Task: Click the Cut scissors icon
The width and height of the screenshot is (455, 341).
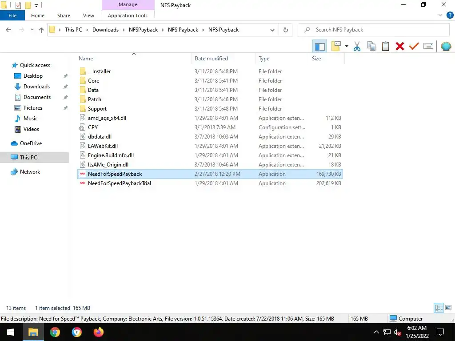Action: 357,46
